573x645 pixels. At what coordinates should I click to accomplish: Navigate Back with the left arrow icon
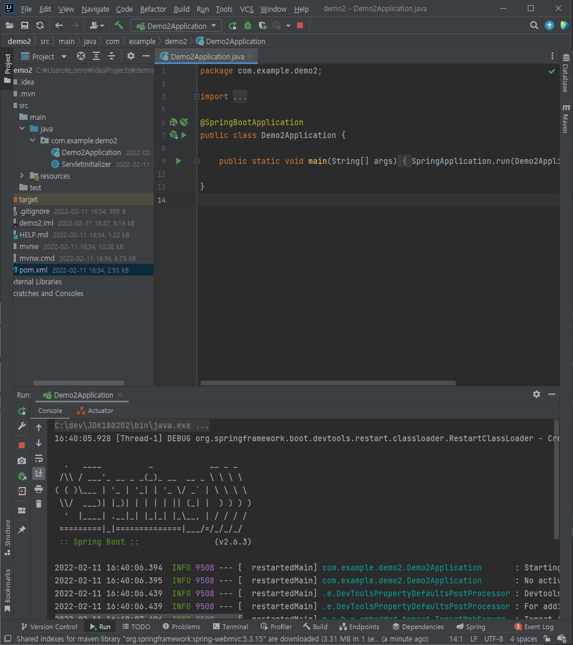tap(59, 25)
